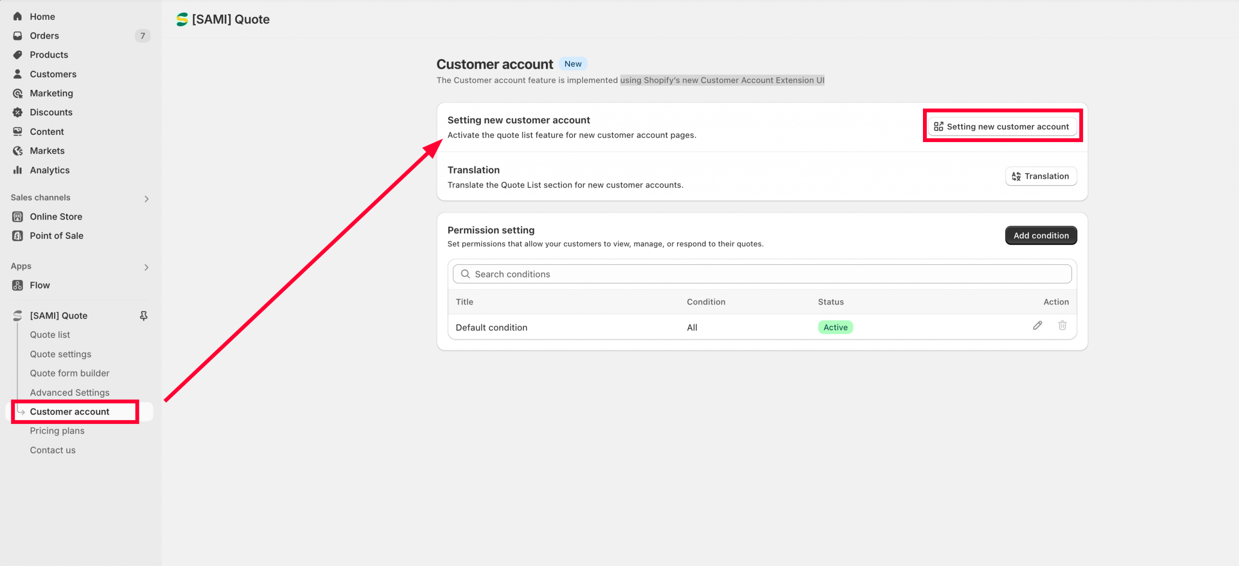This screenshot has height=566, width=1239.
Task: Click the New badge beside title
Action: (x=573, y=64)
